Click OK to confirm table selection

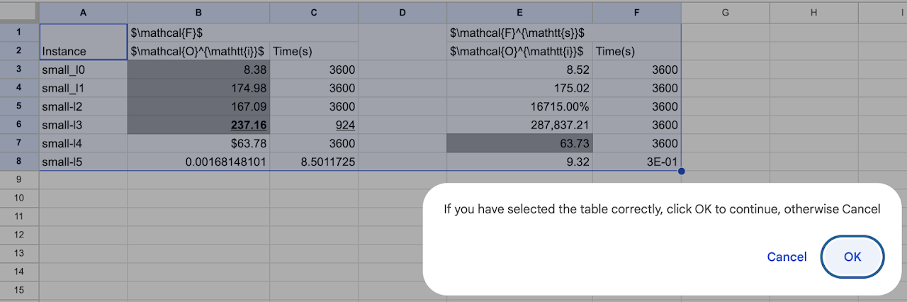tap(852, 257)
